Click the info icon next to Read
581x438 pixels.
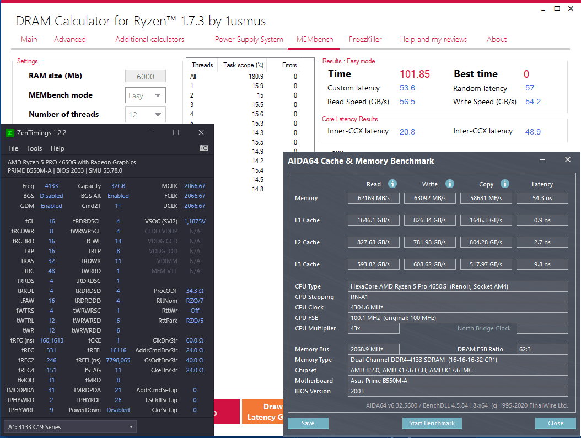click(x=392, y=184)
